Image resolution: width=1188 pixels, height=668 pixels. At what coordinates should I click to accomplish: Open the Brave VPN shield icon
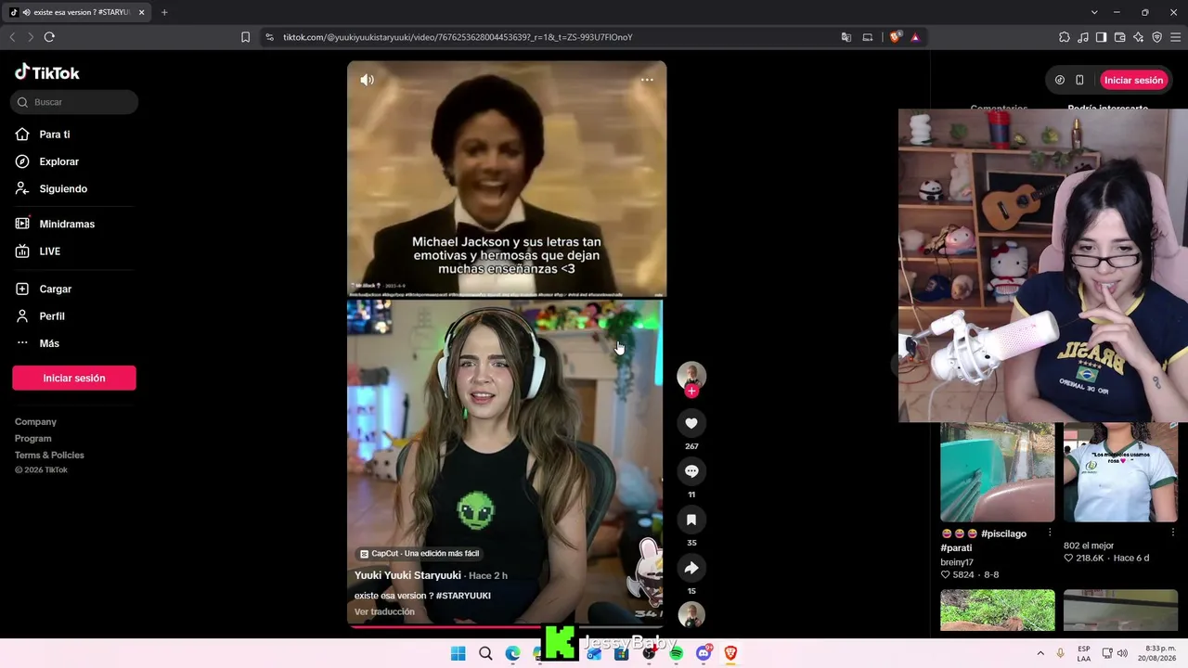click(x=1157, y=37)
